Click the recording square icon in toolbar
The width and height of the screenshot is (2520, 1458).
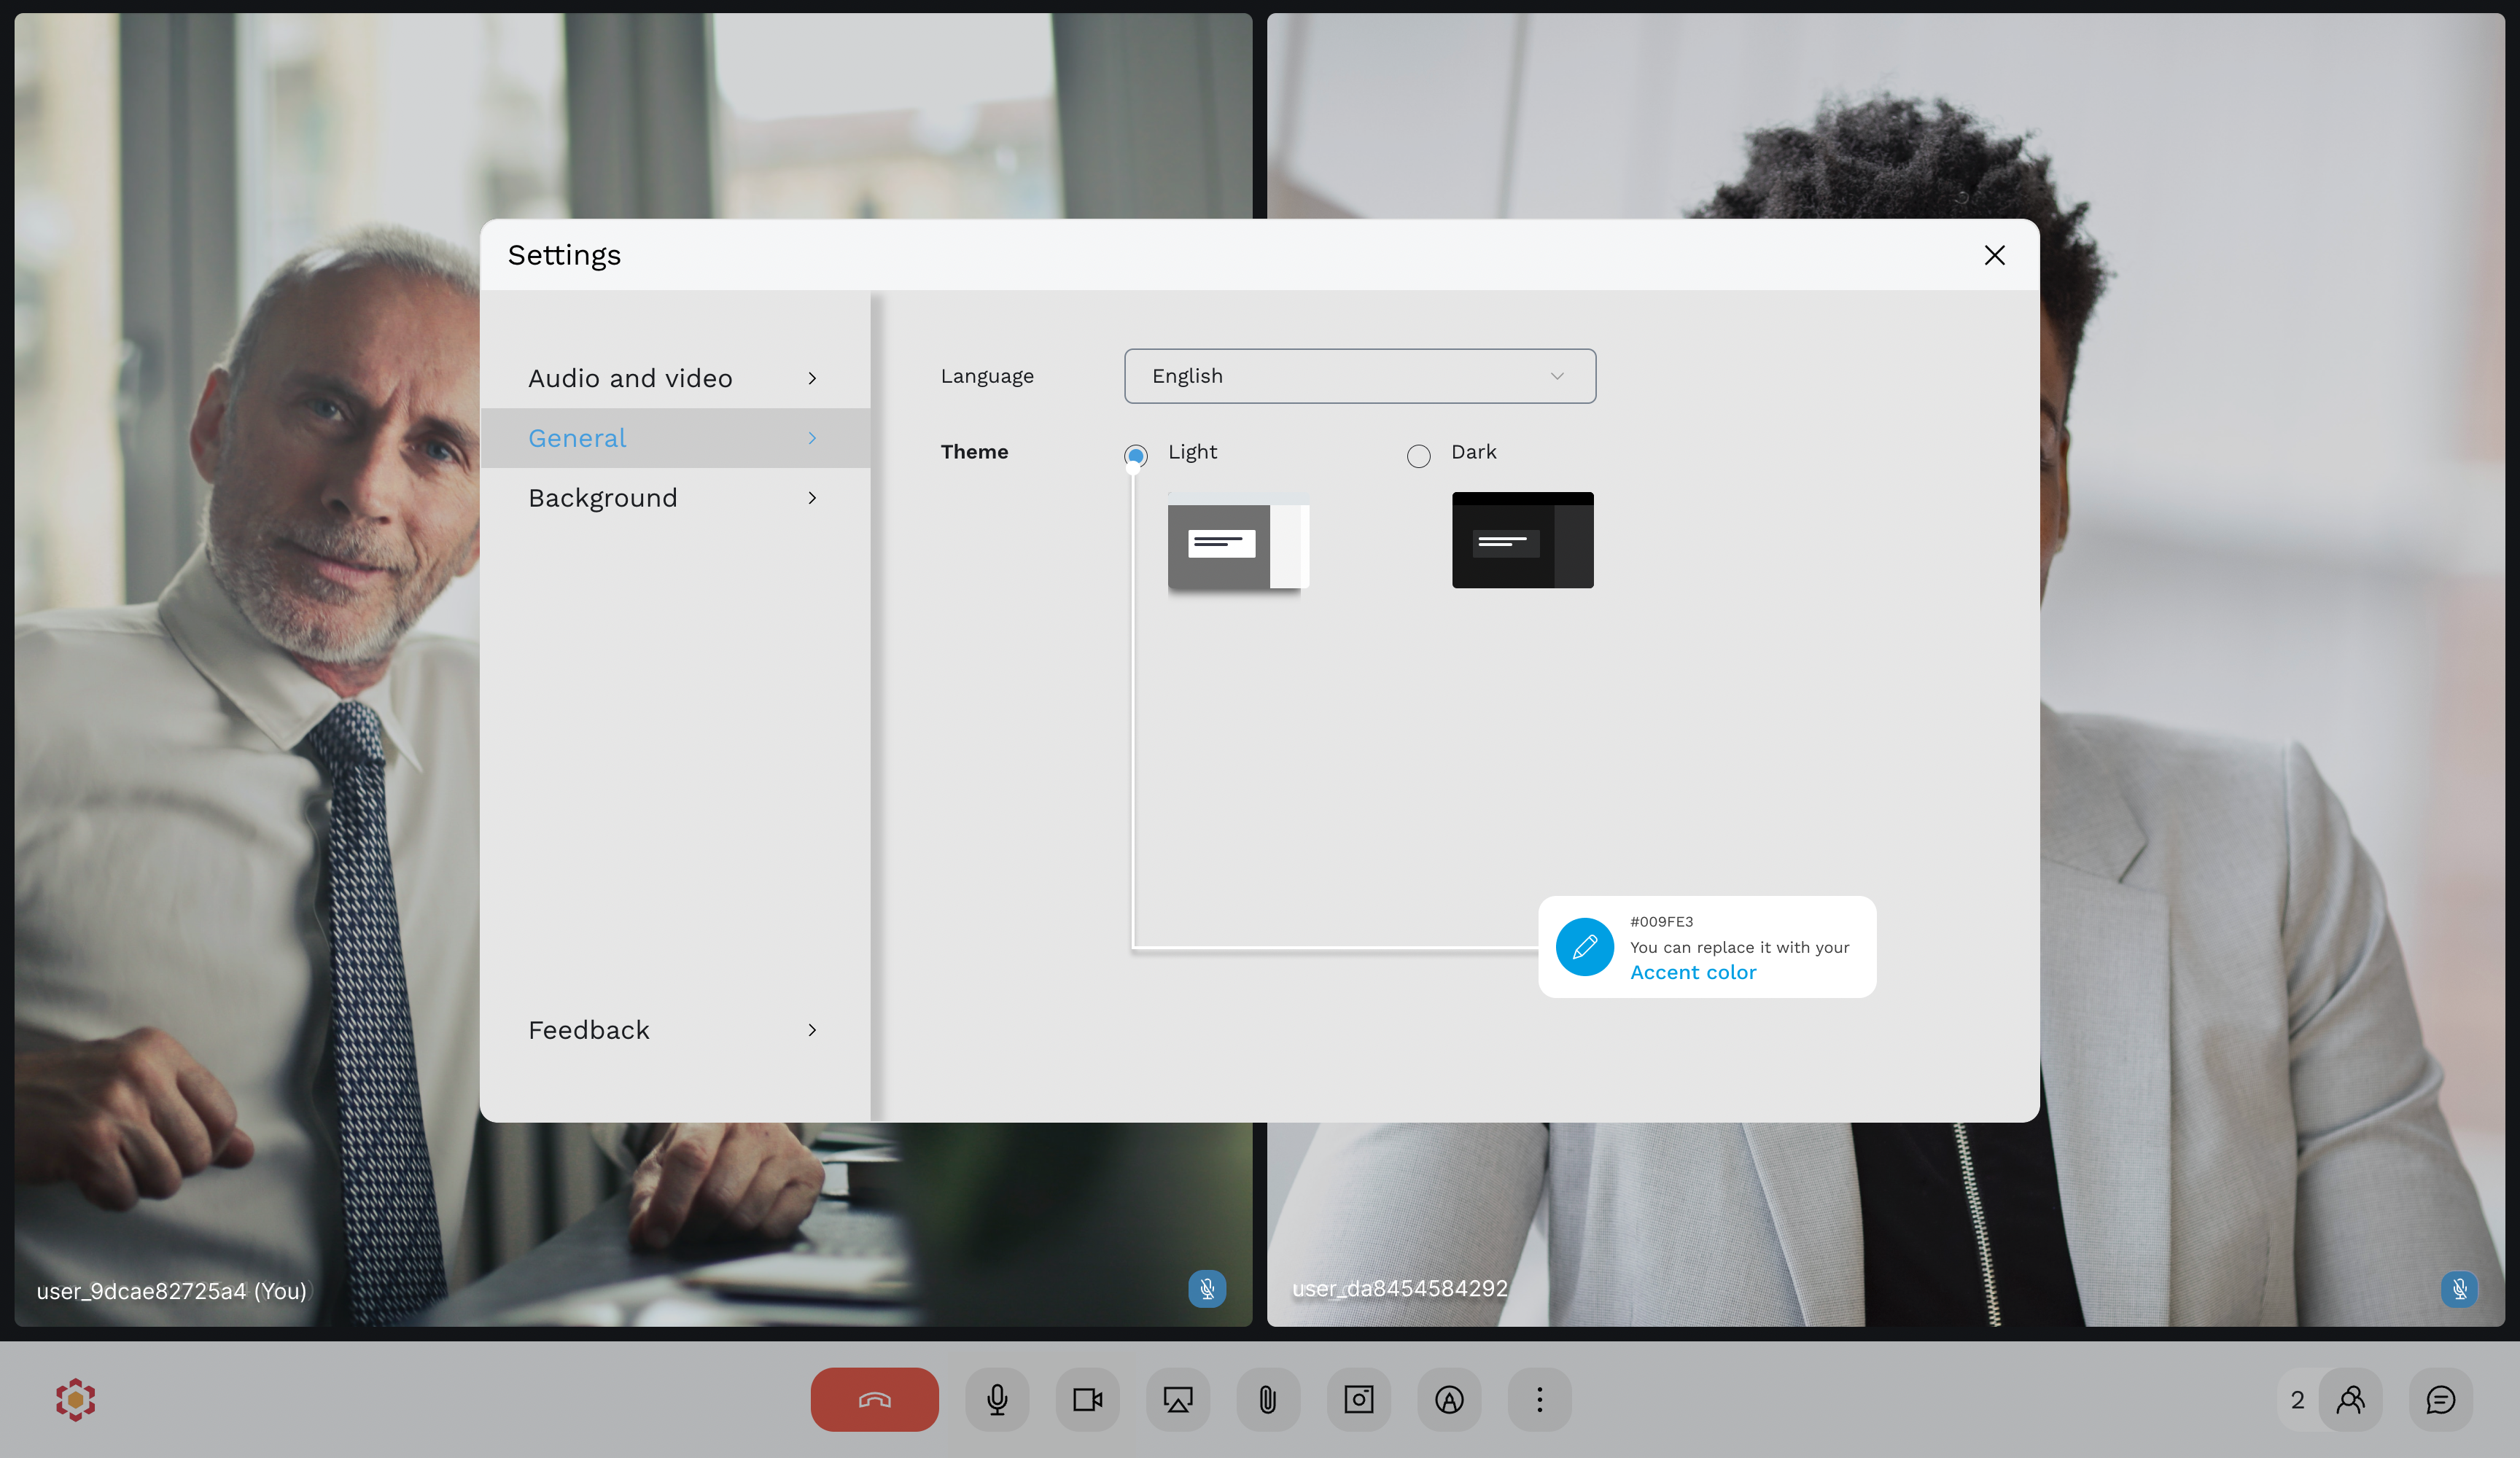1359,1399
